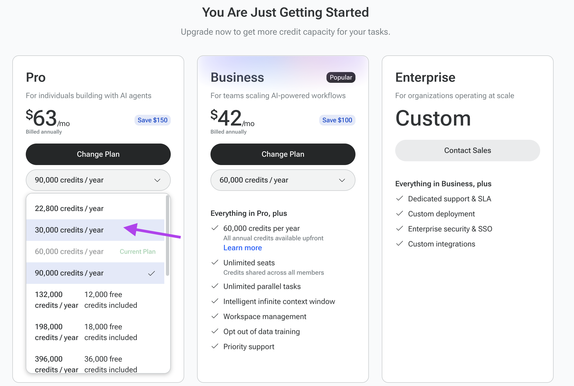Click the Business dropdown chevron arrow

tap(342, 180)
